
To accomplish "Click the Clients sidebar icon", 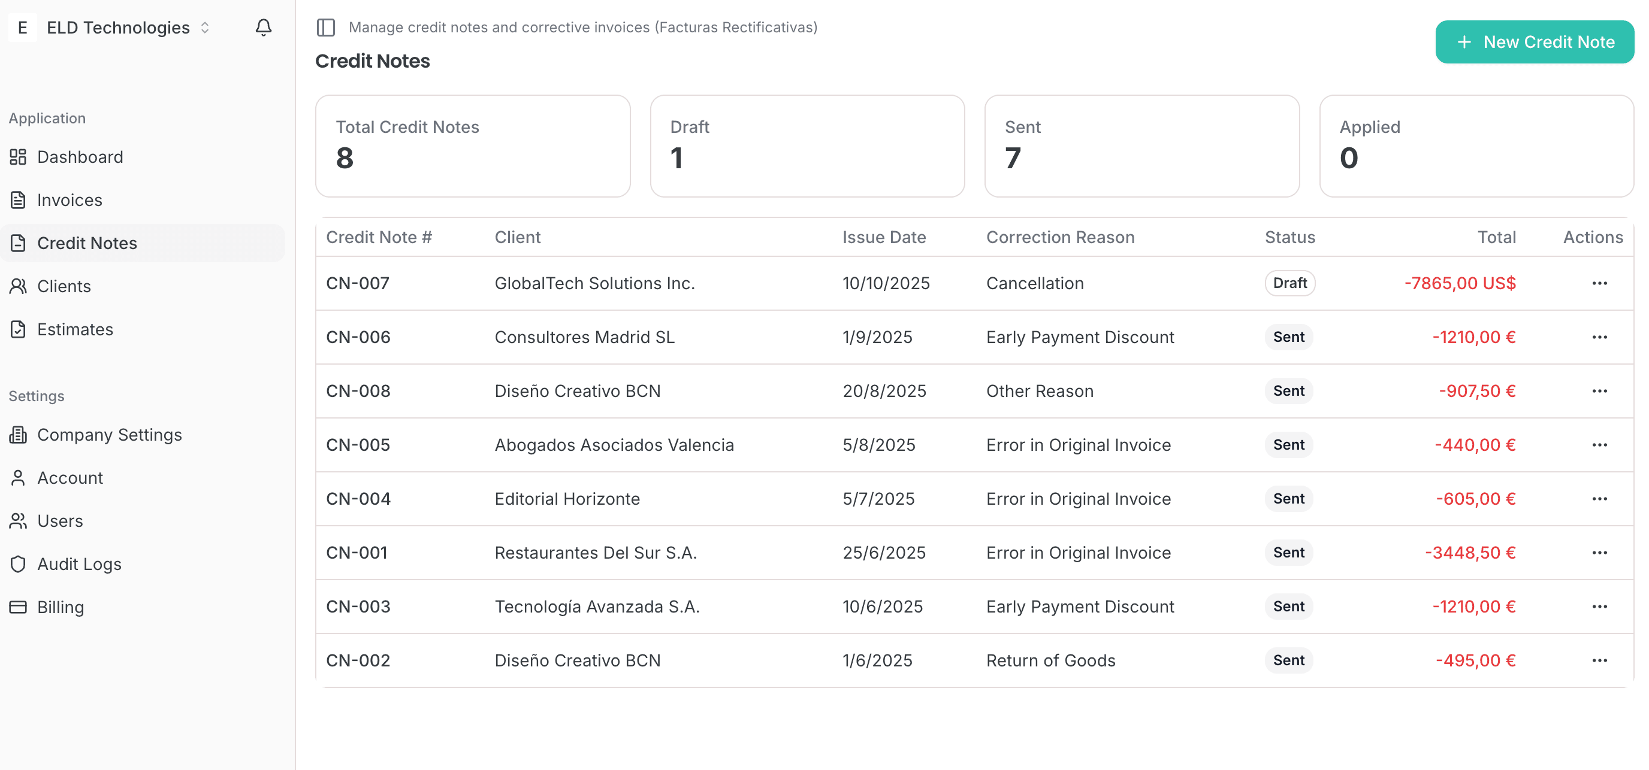I will pos(17,286).
